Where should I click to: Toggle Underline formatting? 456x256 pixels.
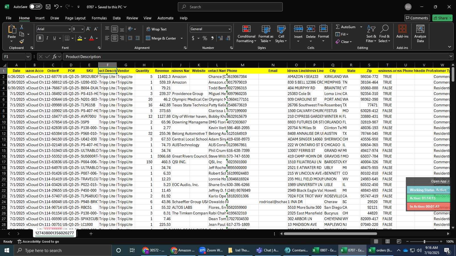[54, 38]
